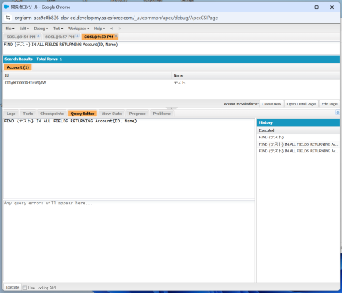342x293 pixels.
Task: Open the Progress tab
Action: click(137, 114)
